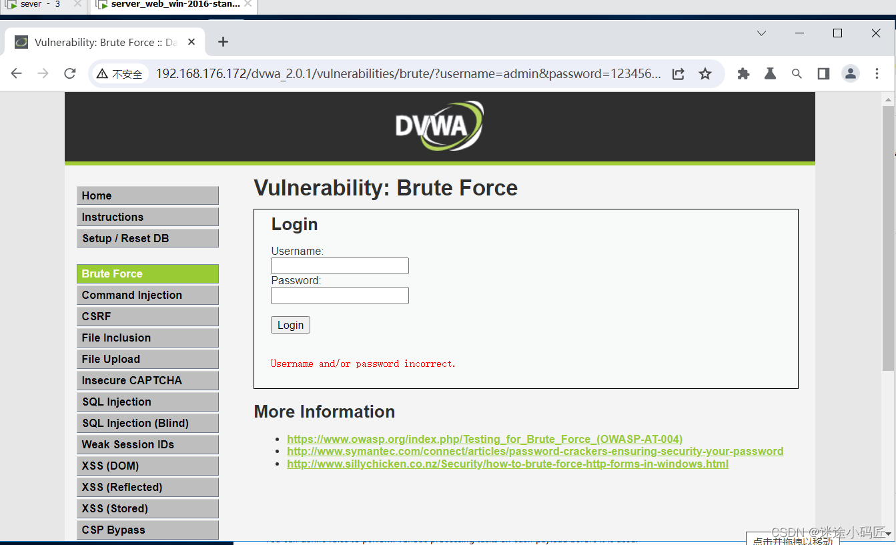
Task: Open the XSS (Stored) page
Action: point(147,508)
